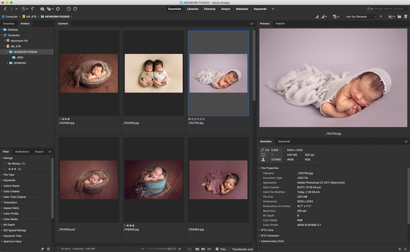The width and height of the screenshot is (410, 252).
Task: Open the filter by rating menu
Action: [336, 16]
